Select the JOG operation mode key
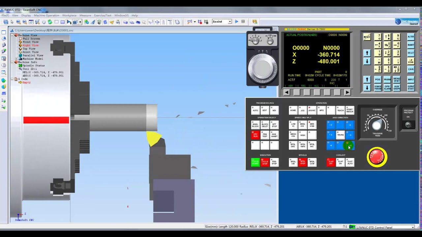Screen dimensions: 422x237 302,110
